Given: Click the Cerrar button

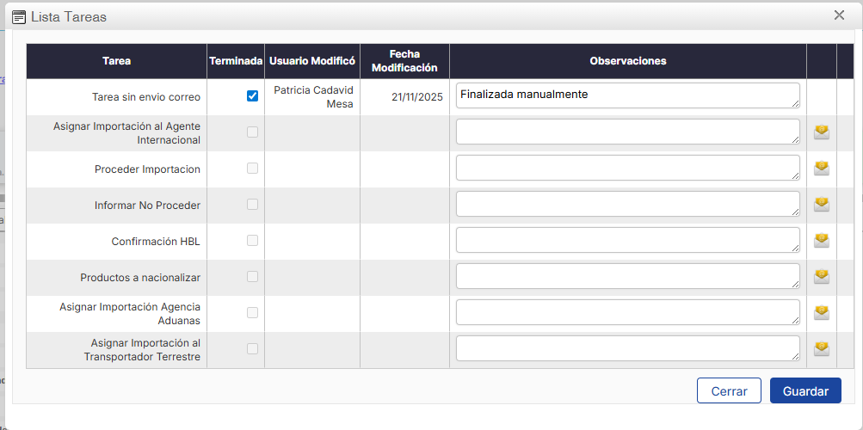Looking at the screenshot, I should 729,390.
